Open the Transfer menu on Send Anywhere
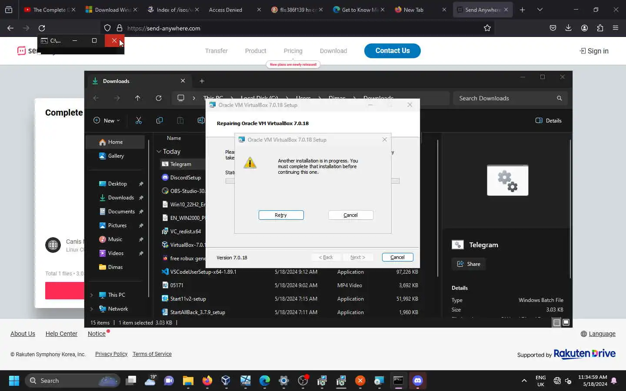 tap(216, 51)
